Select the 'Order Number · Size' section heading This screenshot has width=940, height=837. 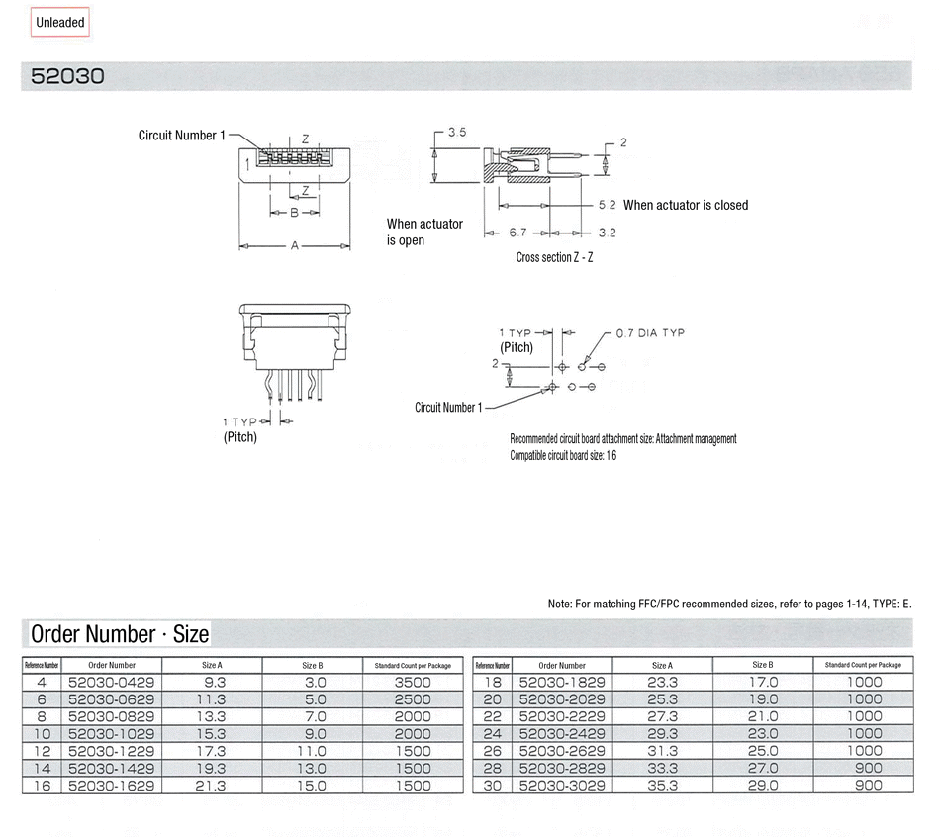pos(120,633)
